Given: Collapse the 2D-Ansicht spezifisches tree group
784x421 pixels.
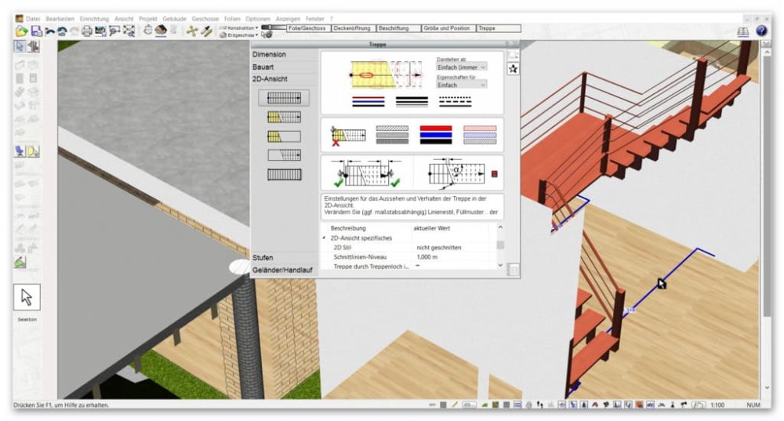Looking at the screenshot, I should (x=324, y=238).
